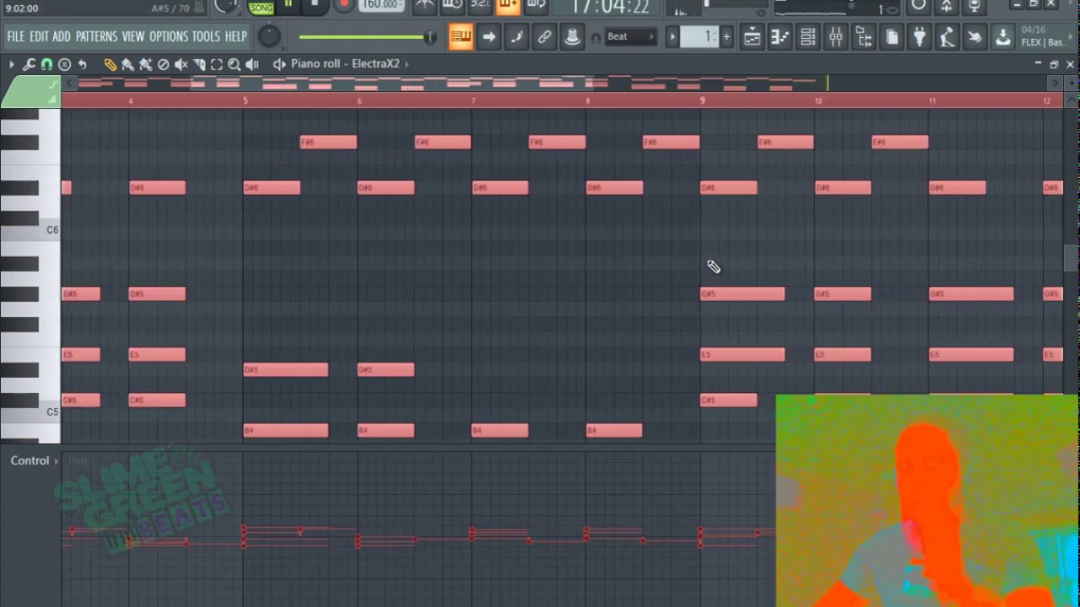The width and height of the screenshot is (1080, 607).
Task: Click the piano roll stamp icon
Action: point(64,64)
